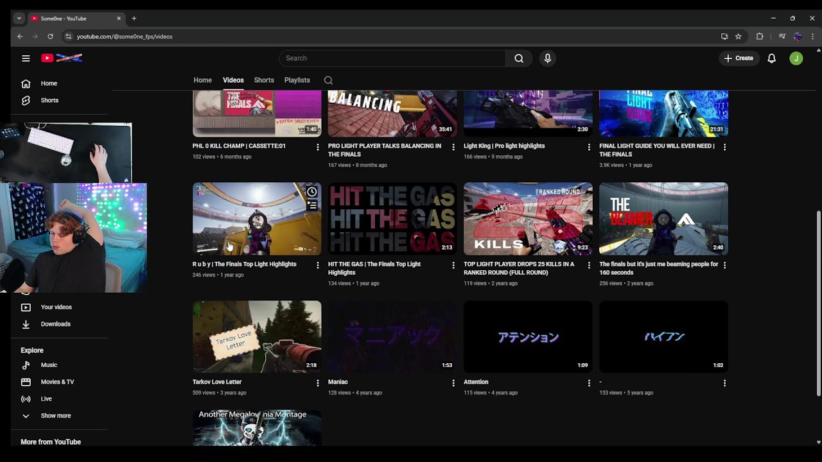Open the three-dot menu for Tarkov Love Letter

pos(317,383)
